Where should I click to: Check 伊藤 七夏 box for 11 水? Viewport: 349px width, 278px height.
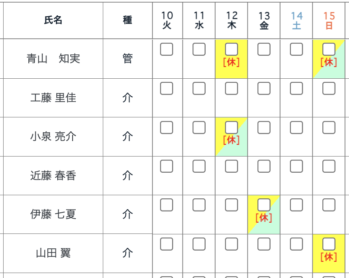coord(199,205)
